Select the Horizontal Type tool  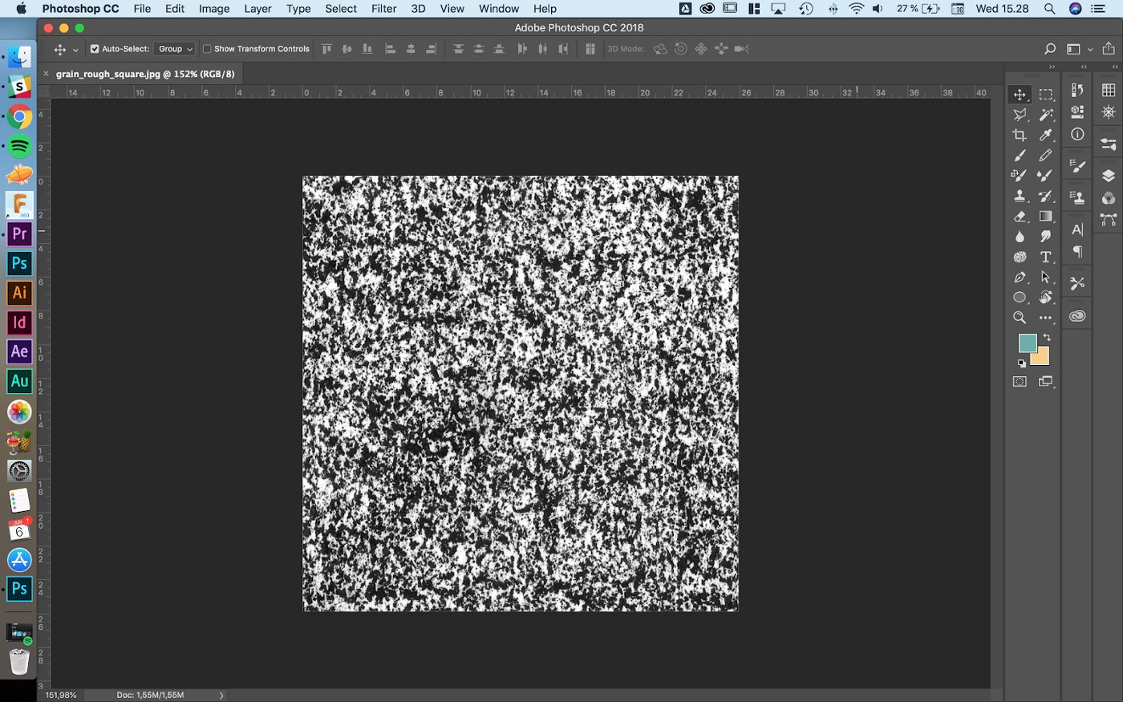click(x=1045, y=258)
